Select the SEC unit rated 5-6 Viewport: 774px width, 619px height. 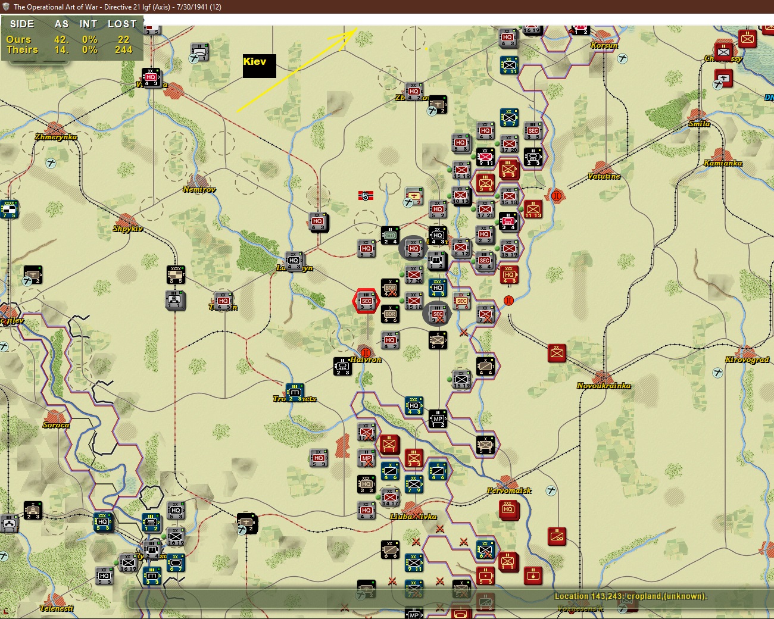[462, 301]
